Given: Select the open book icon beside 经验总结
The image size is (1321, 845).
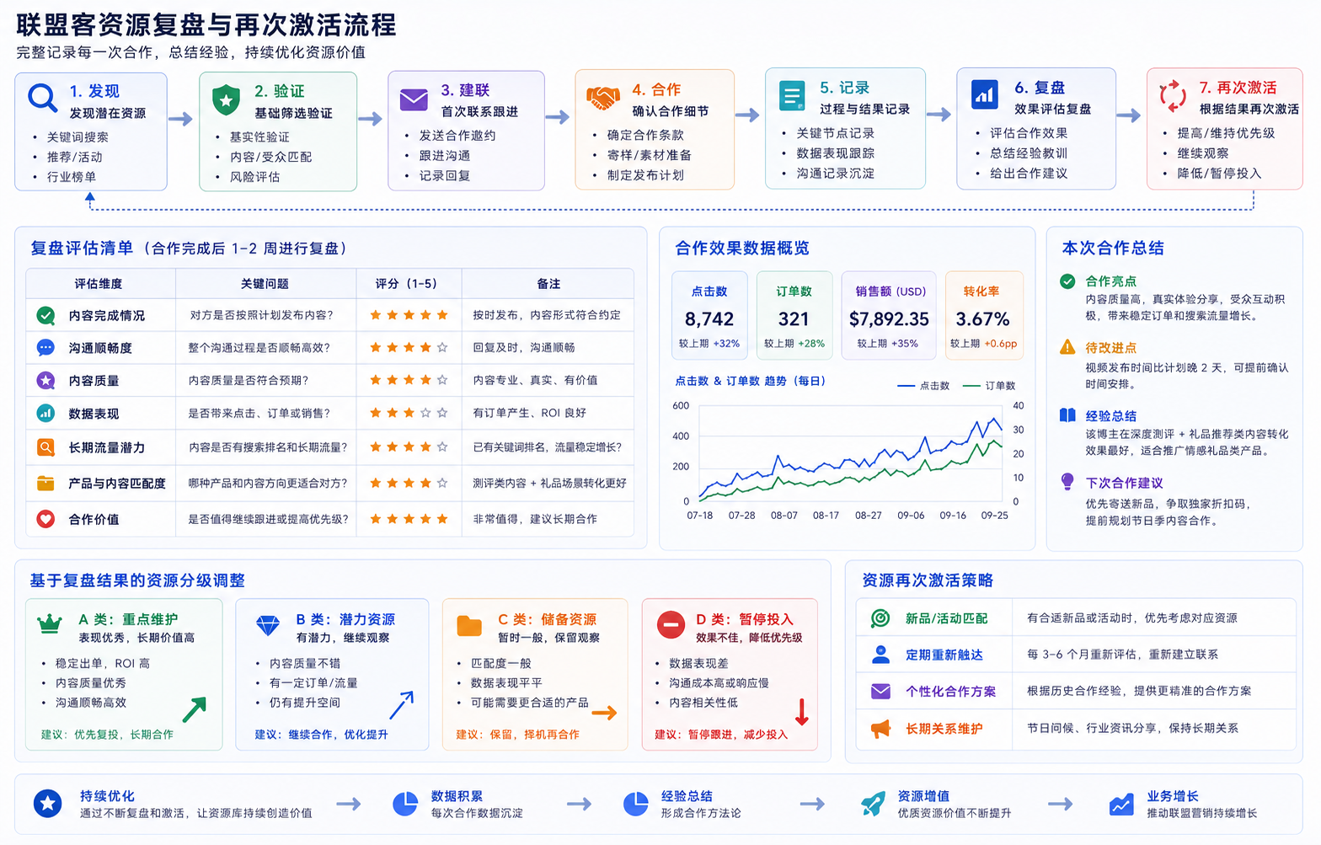Looking at the screenshot, I should pyautogui.click(x=1067, y=415).
